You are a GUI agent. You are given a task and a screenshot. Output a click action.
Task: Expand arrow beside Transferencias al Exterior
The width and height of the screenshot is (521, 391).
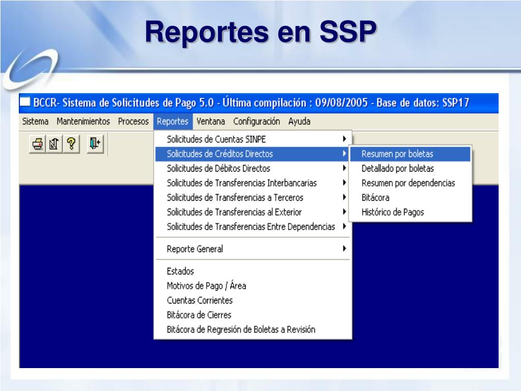(344, 212)
